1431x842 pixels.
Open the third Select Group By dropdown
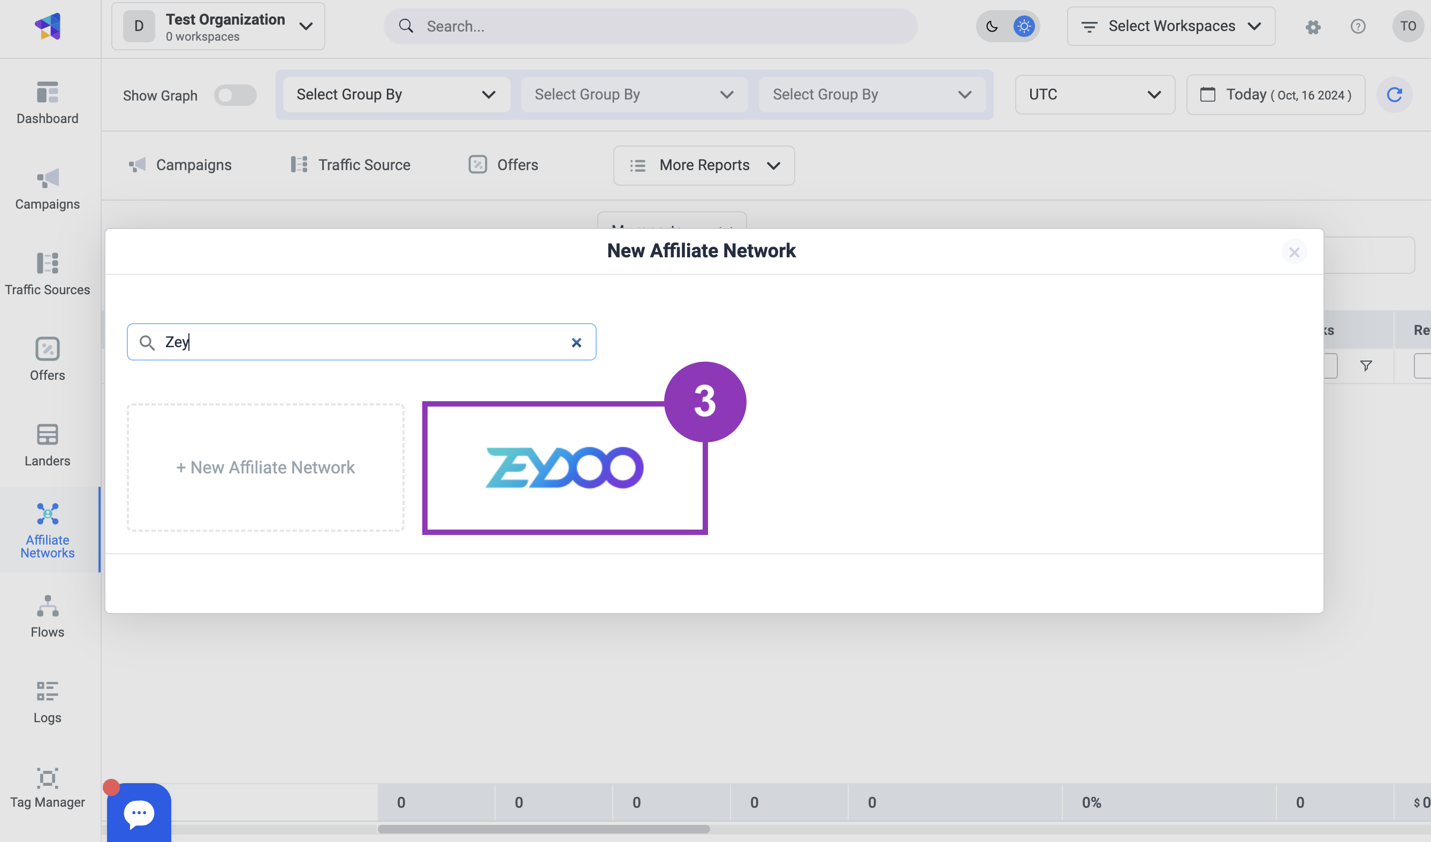tap(872, 95)
